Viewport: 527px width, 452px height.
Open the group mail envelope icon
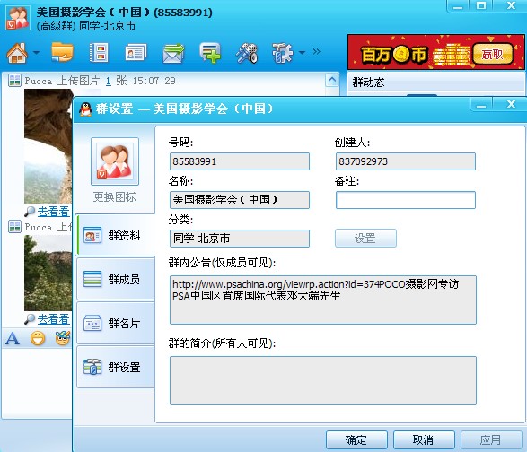coord(173,54)
